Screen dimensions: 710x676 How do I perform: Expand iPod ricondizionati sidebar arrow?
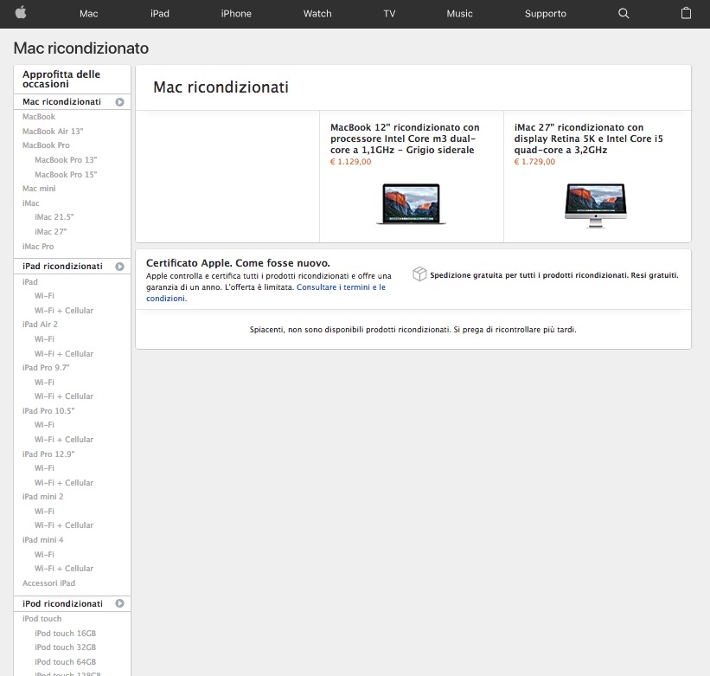[x=120, y=603]
